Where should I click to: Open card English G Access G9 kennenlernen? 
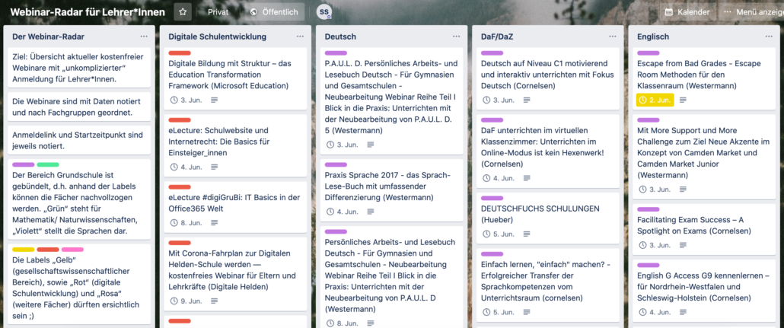point(704,291)
